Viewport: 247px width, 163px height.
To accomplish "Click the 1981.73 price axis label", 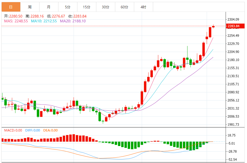I will click(233, 124).
